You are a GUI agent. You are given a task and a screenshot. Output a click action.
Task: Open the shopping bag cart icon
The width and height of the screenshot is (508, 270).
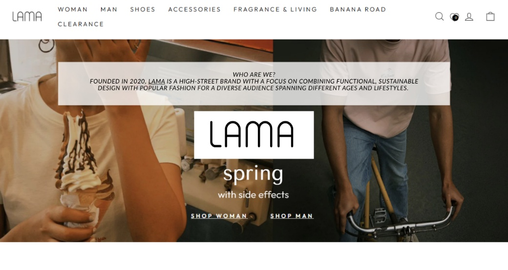coord(490,16)
